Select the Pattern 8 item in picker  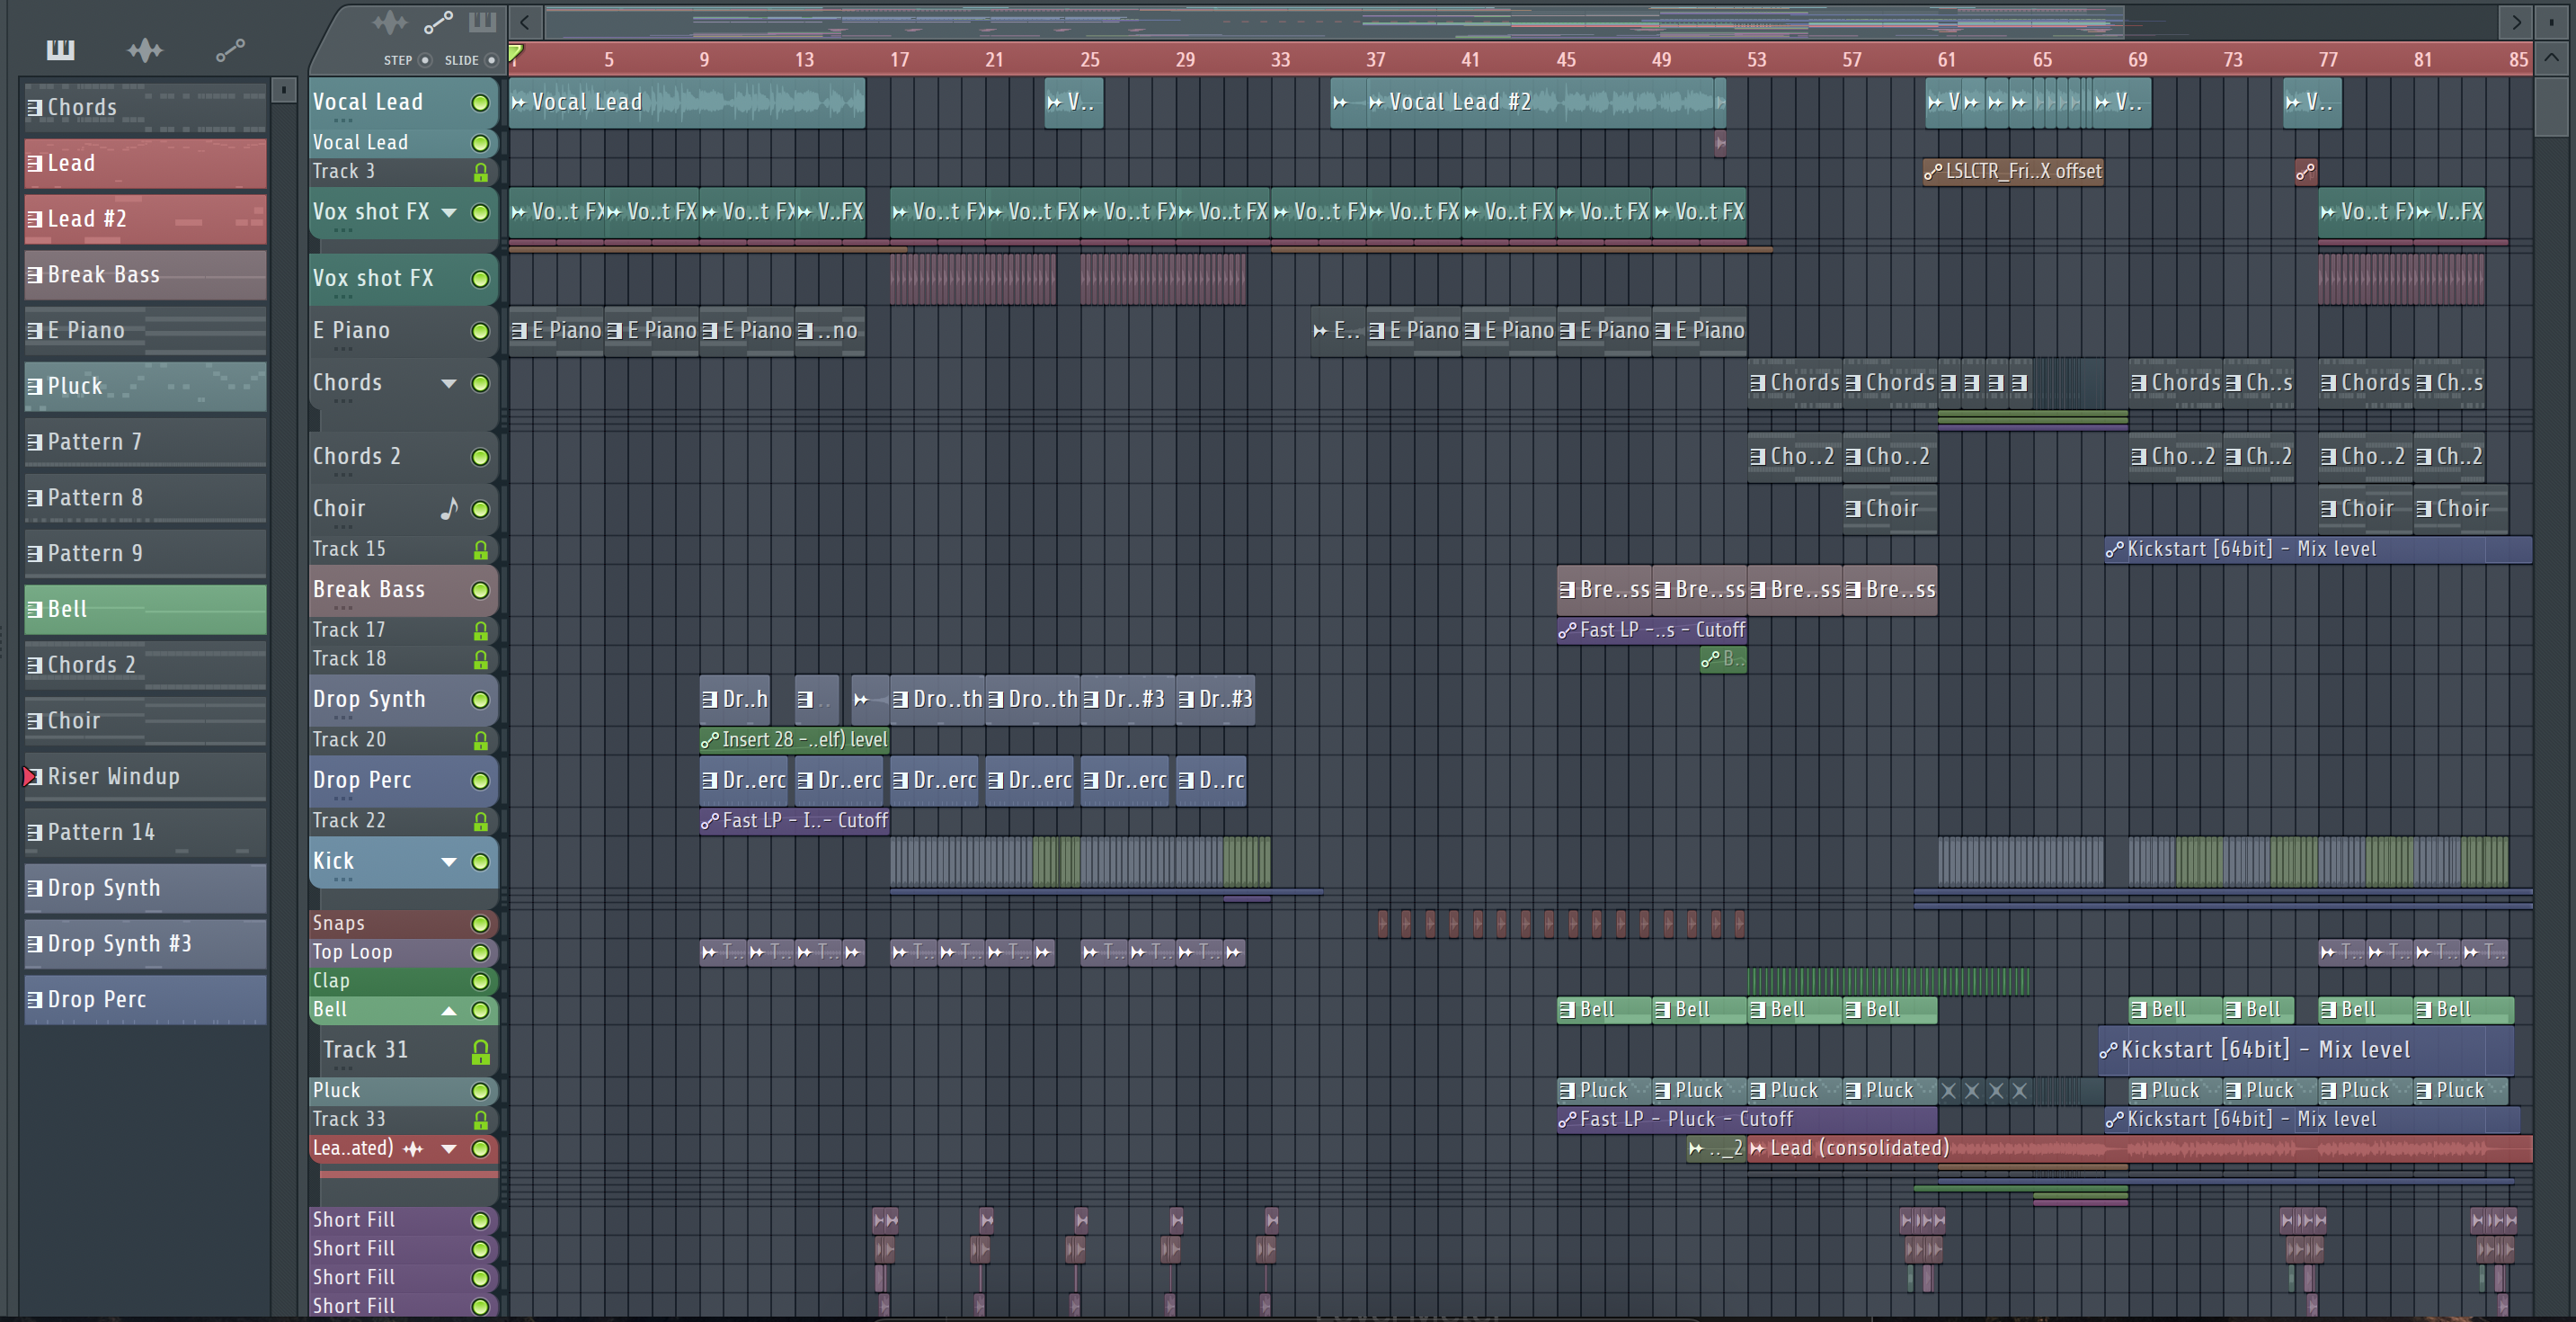145,497
